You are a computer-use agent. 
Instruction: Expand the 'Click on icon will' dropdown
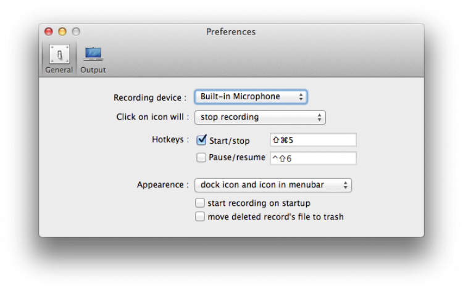[260, 117]
